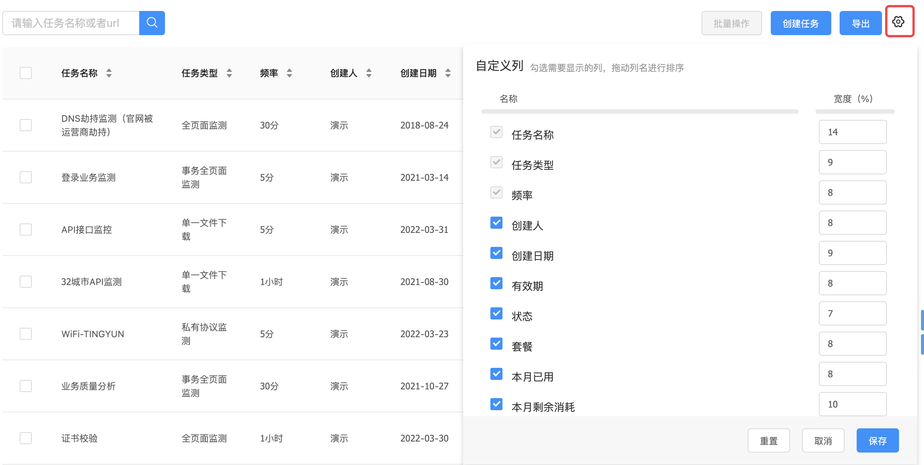Click the 导出 export button

click(x=860, y=23)
